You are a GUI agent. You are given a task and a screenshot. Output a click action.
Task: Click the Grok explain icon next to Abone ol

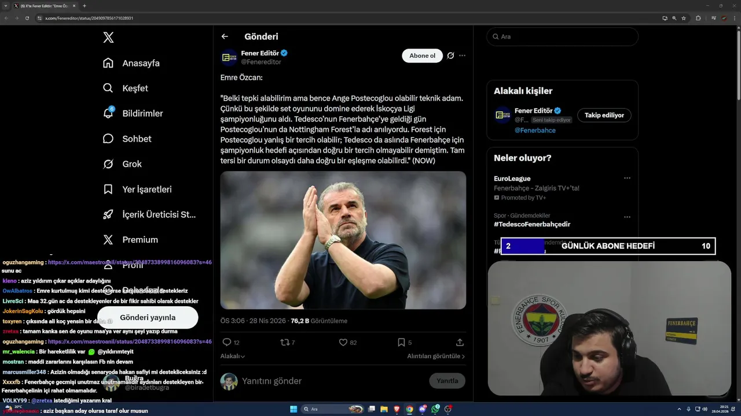coord(450,55)
